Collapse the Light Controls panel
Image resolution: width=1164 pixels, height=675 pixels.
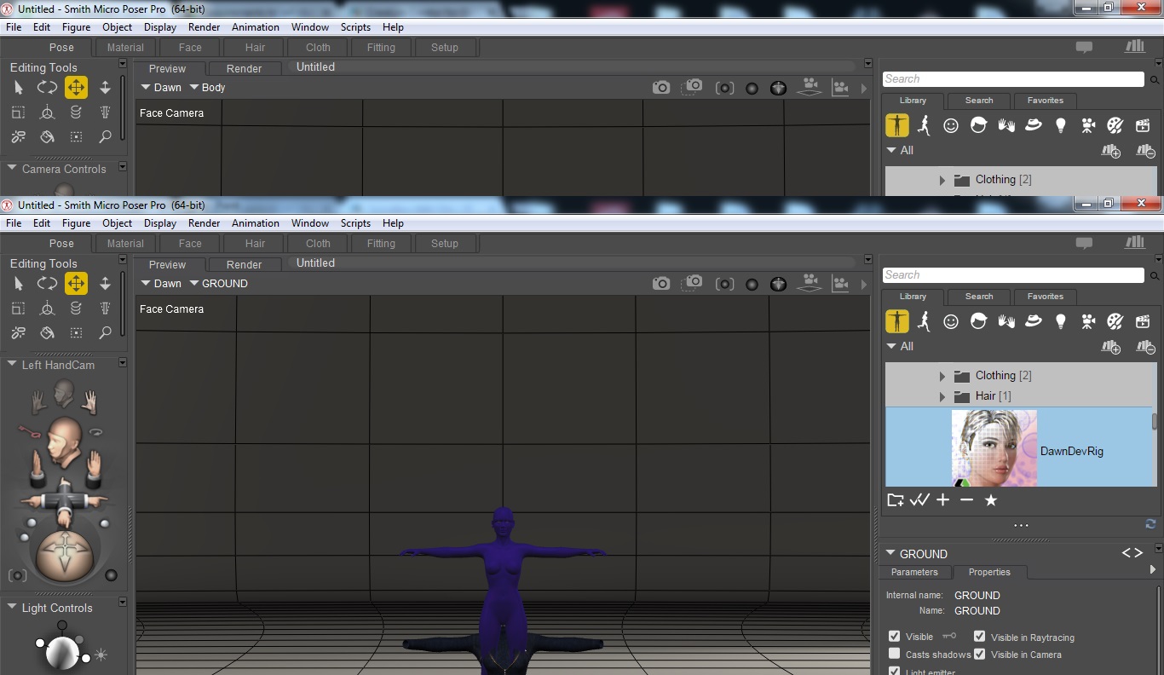click(x=12, y=608)
